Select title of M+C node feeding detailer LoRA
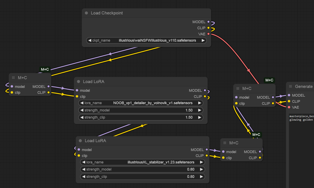 coord(22,78)
